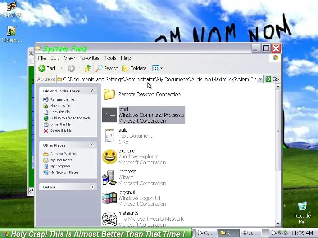Go up one folder level

point(88,68)
